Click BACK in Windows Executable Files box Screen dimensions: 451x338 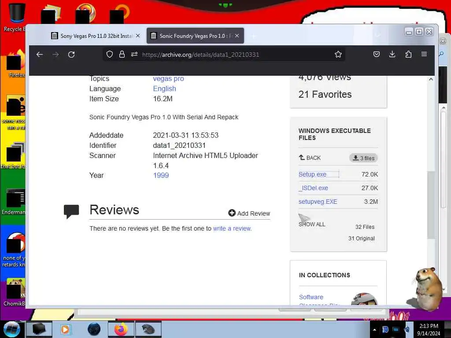point(310,158)
